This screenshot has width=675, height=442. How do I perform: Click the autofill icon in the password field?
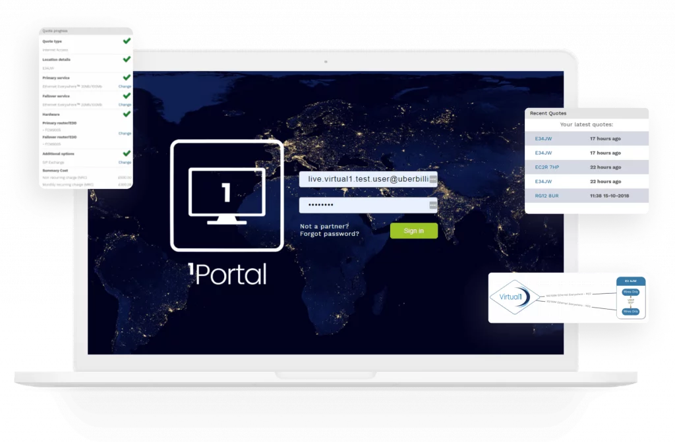click(x=432, y=206)
